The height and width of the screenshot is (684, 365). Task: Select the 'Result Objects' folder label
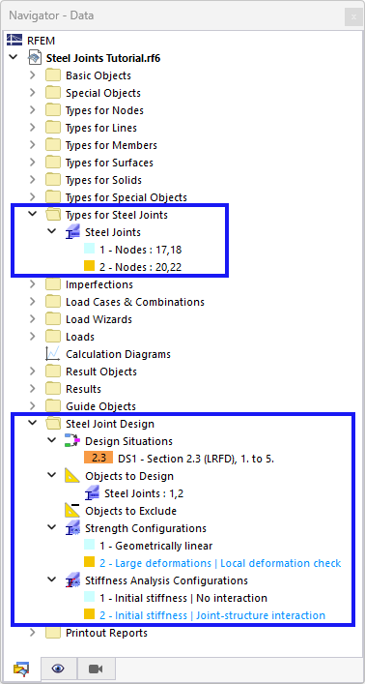(101, 372)
